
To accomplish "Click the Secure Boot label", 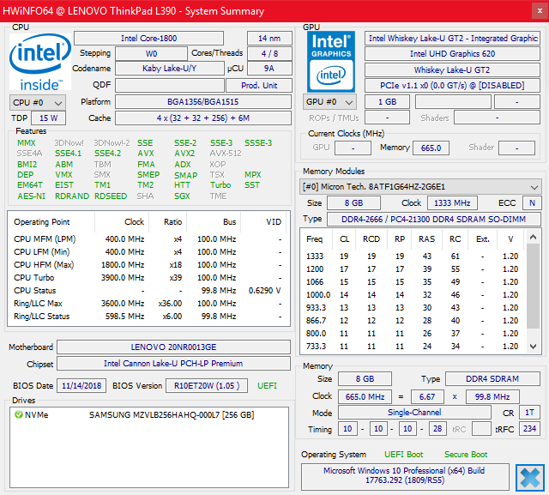I will click(x=466, y=455).
